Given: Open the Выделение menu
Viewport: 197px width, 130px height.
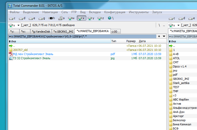Looking at the screenshot, I should tap(31, 12).
